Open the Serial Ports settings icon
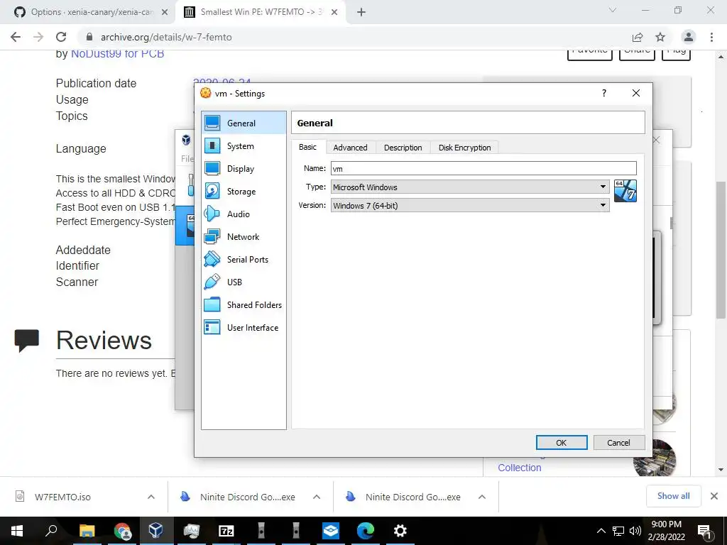The image size is (727, 545). (x=212, y=259)
